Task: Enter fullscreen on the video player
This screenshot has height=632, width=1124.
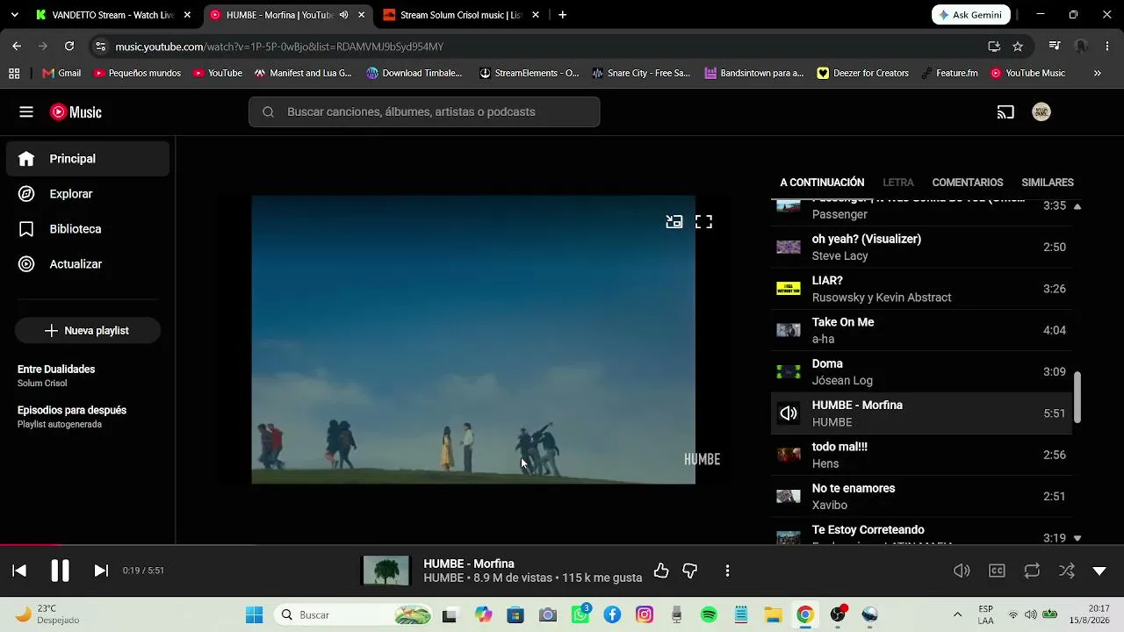Action: [x=704, y=222]
